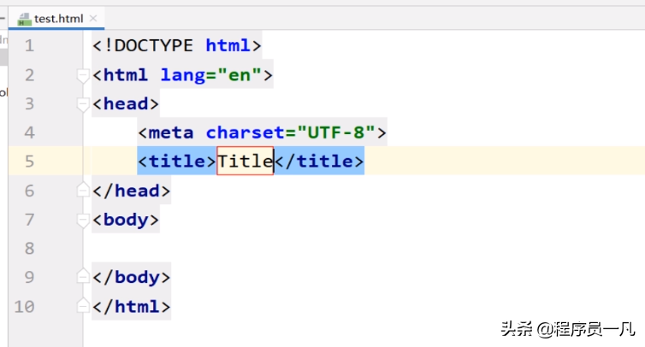This screenshot has height=347, width=645.
Task: Click fold end marker beside closing body tag
Action: click(83, 277)
